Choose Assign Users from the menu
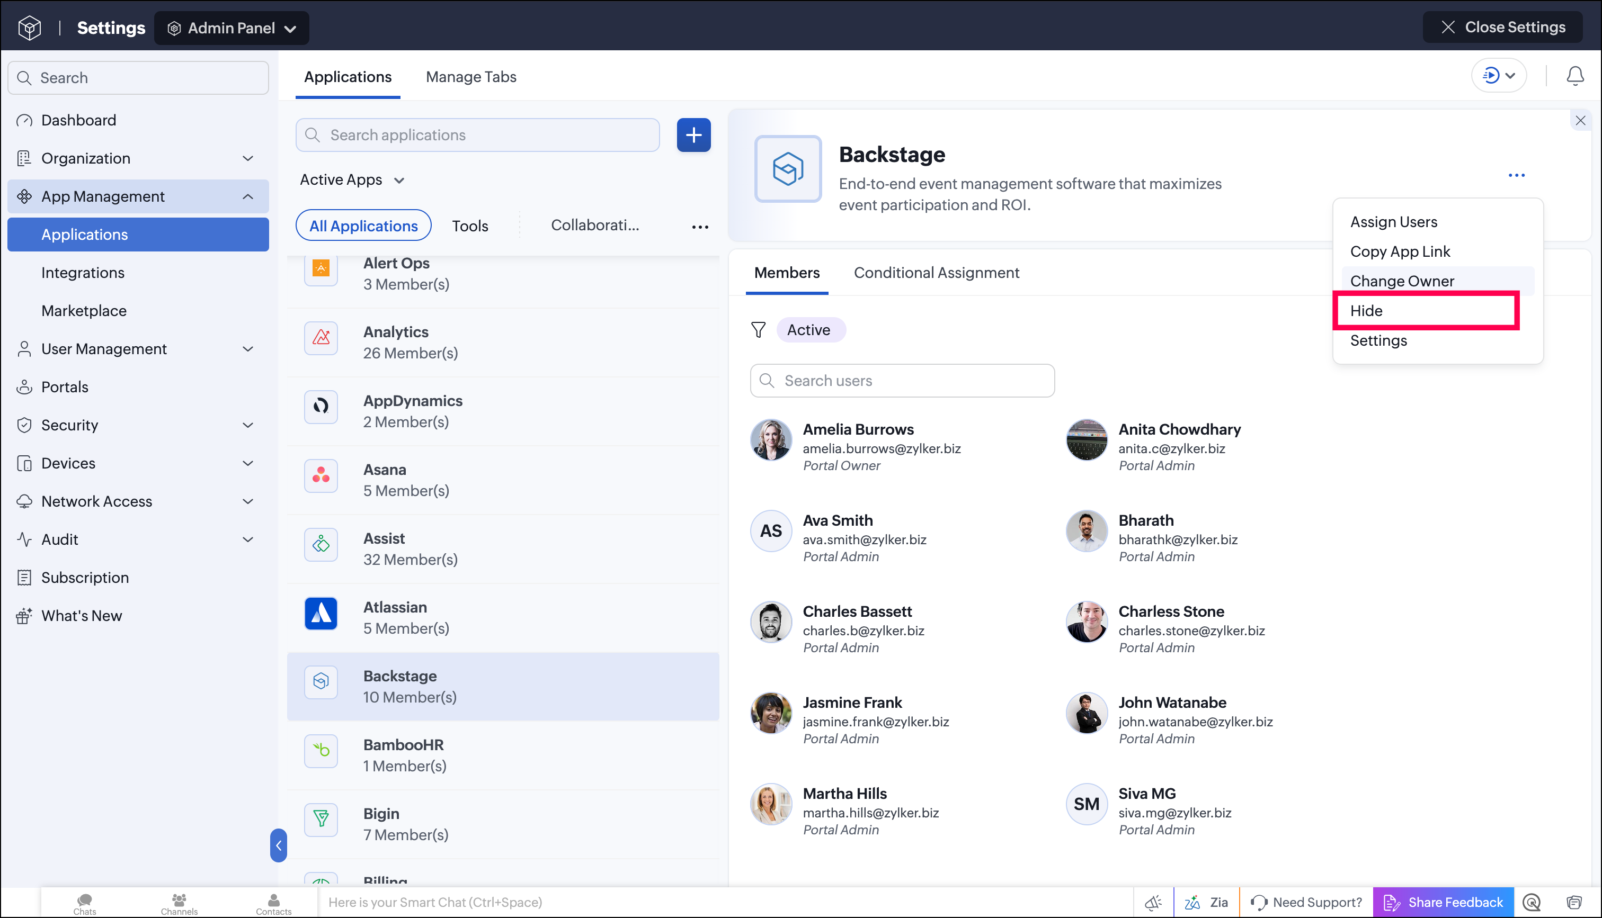This screenshot has height=918, width=1602. (x=1393, y=222)
